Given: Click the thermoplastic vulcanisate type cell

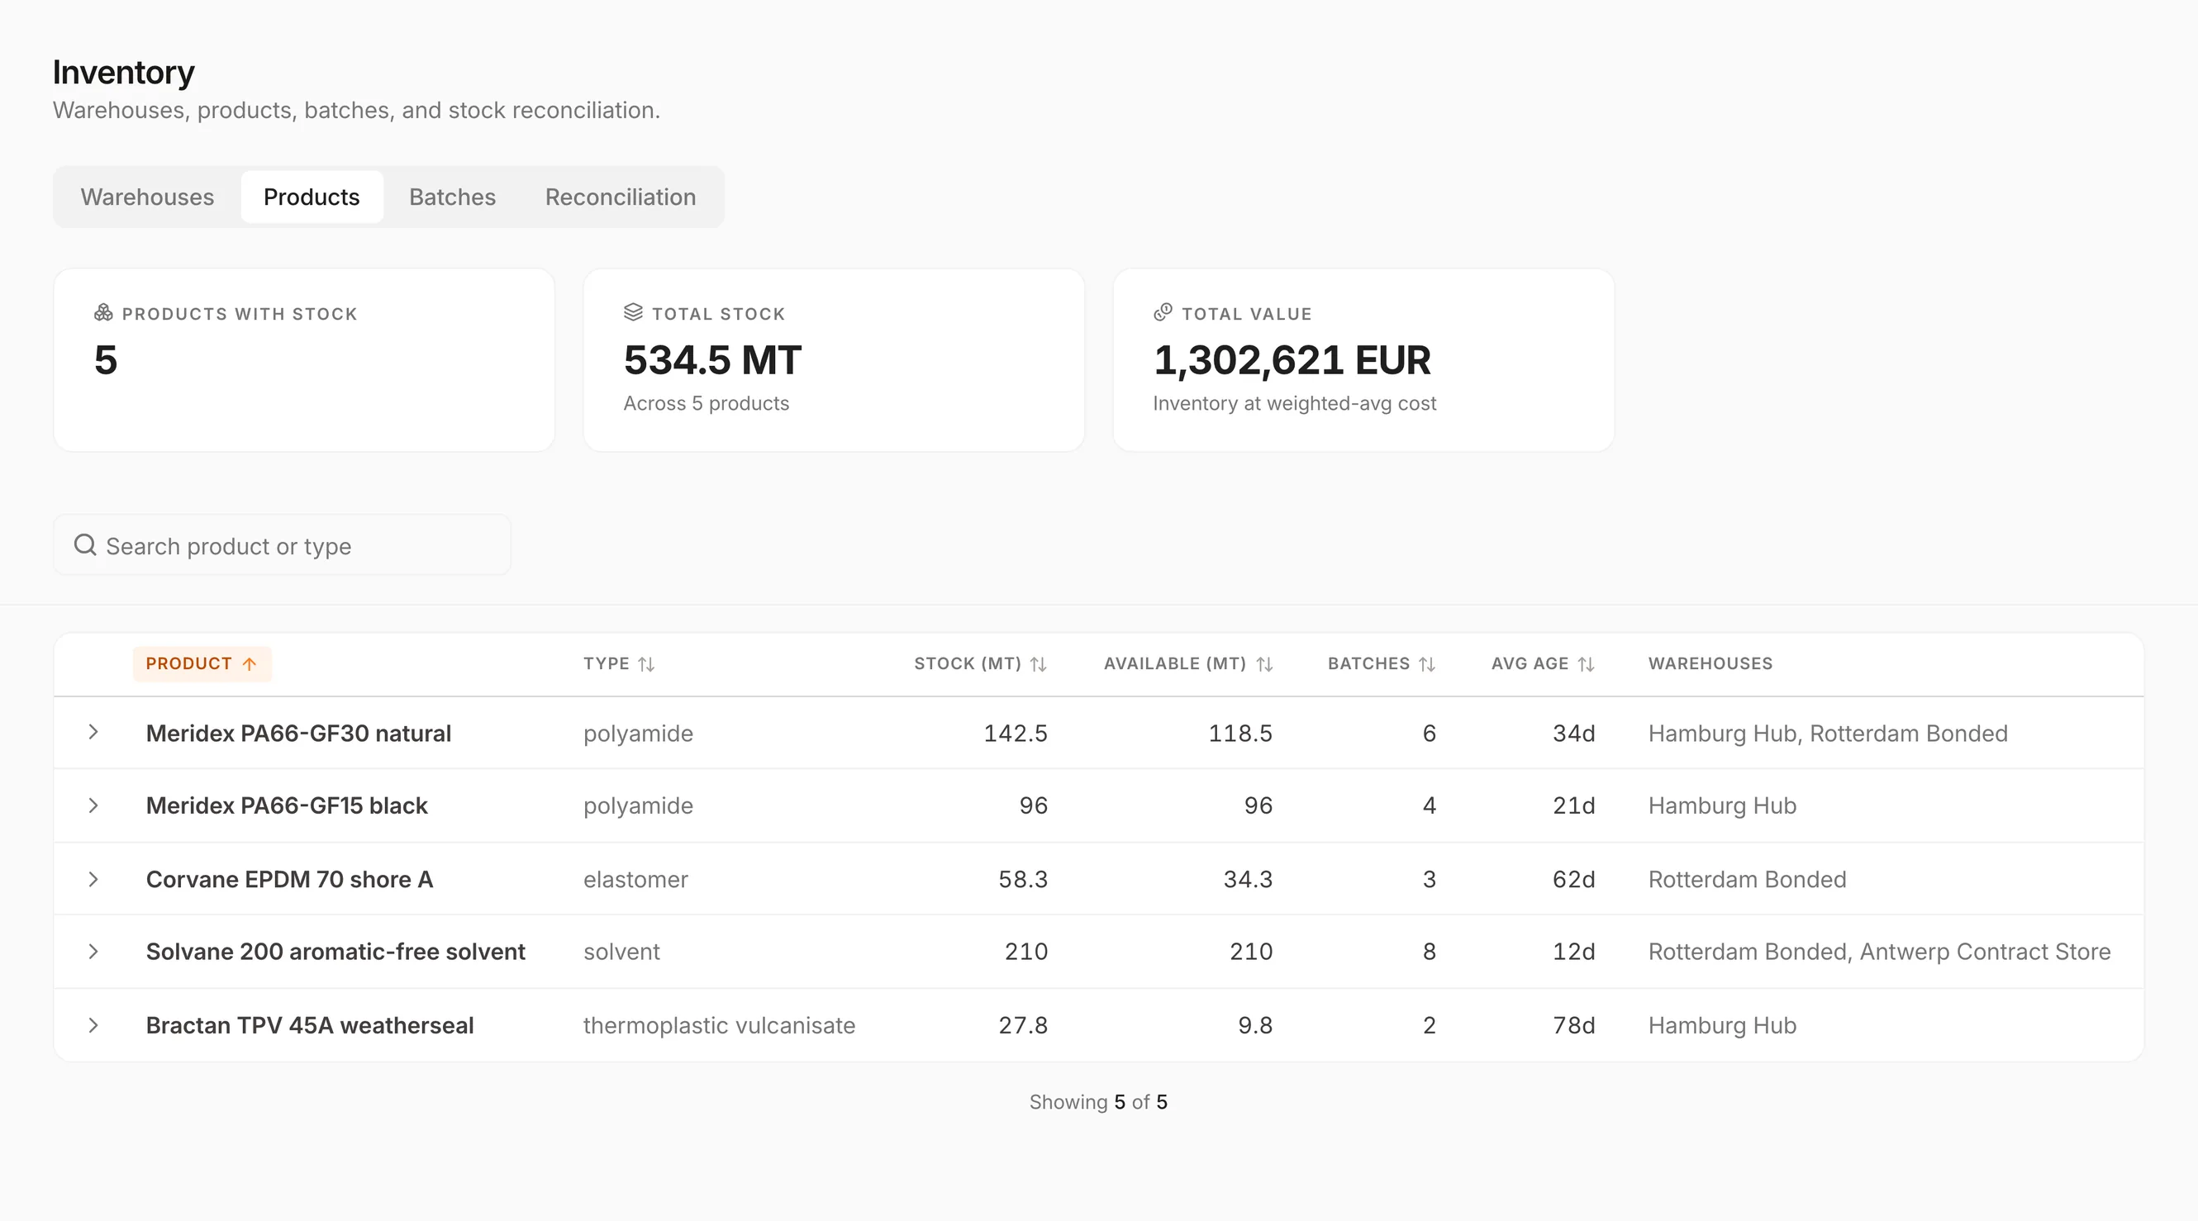Looking at the screenshot, I should point(719,1025).
